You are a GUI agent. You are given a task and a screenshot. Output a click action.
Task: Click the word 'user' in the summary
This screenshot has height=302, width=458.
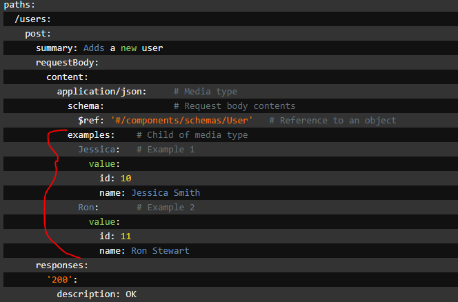click(x=152, y=48)
